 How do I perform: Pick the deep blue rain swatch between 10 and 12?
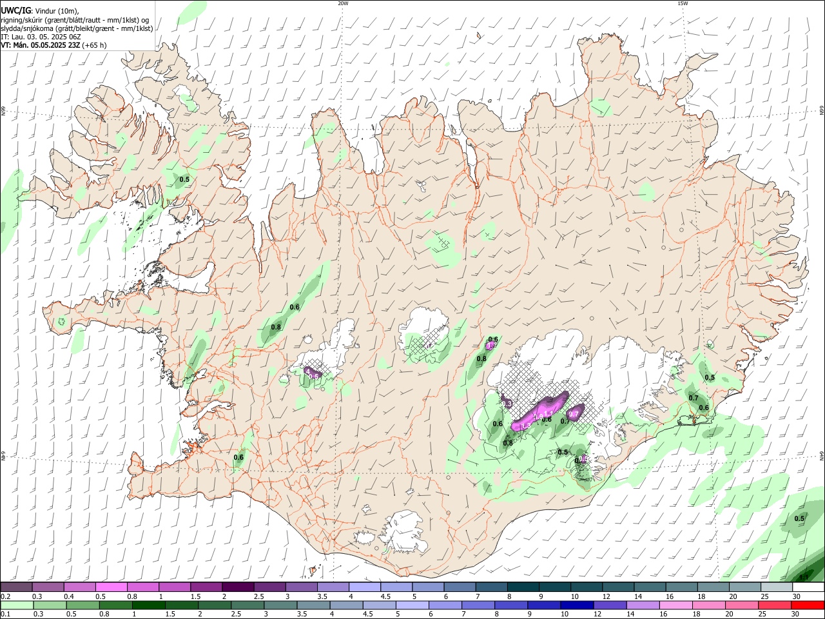point(577,605)
